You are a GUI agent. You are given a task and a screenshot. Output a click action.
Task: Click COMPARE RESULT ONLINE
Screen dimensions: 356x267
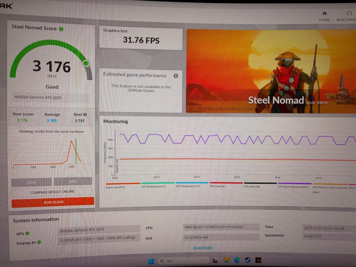coord(52,192)
